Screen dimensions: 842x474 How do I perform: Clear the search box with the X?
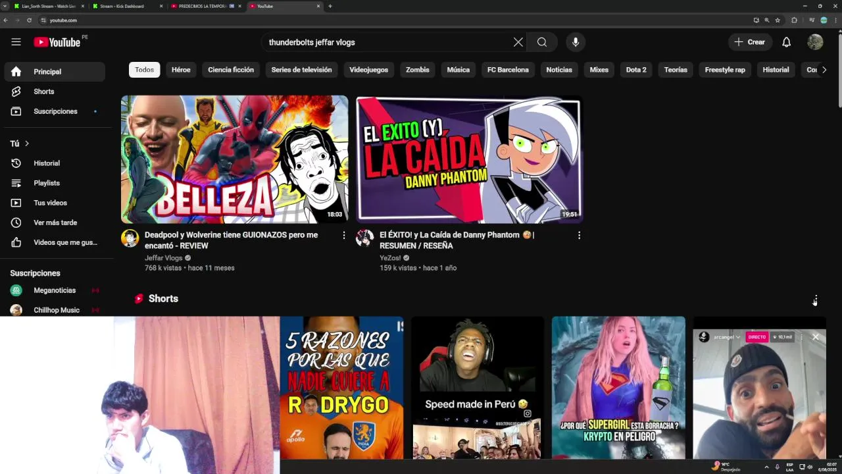click(x=518, y=42)
